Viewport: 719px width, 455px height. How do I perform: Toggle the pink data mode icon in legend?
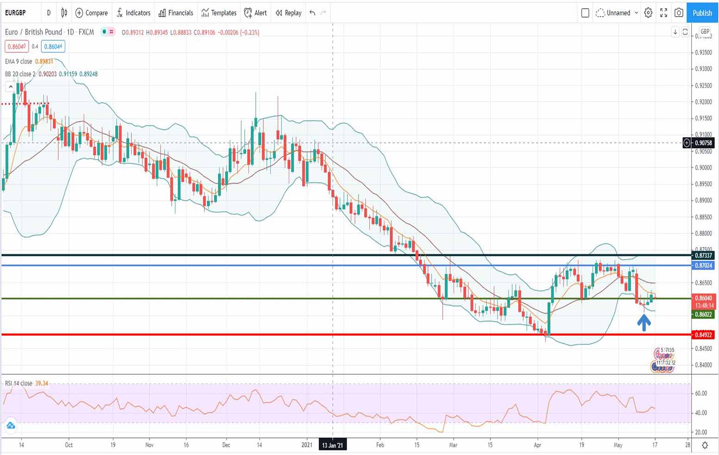(111, 32)
